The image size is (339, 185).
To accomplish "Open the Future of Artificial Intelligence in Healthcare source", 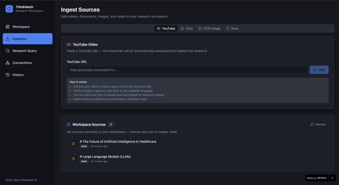I will click(x=118, y=142).
